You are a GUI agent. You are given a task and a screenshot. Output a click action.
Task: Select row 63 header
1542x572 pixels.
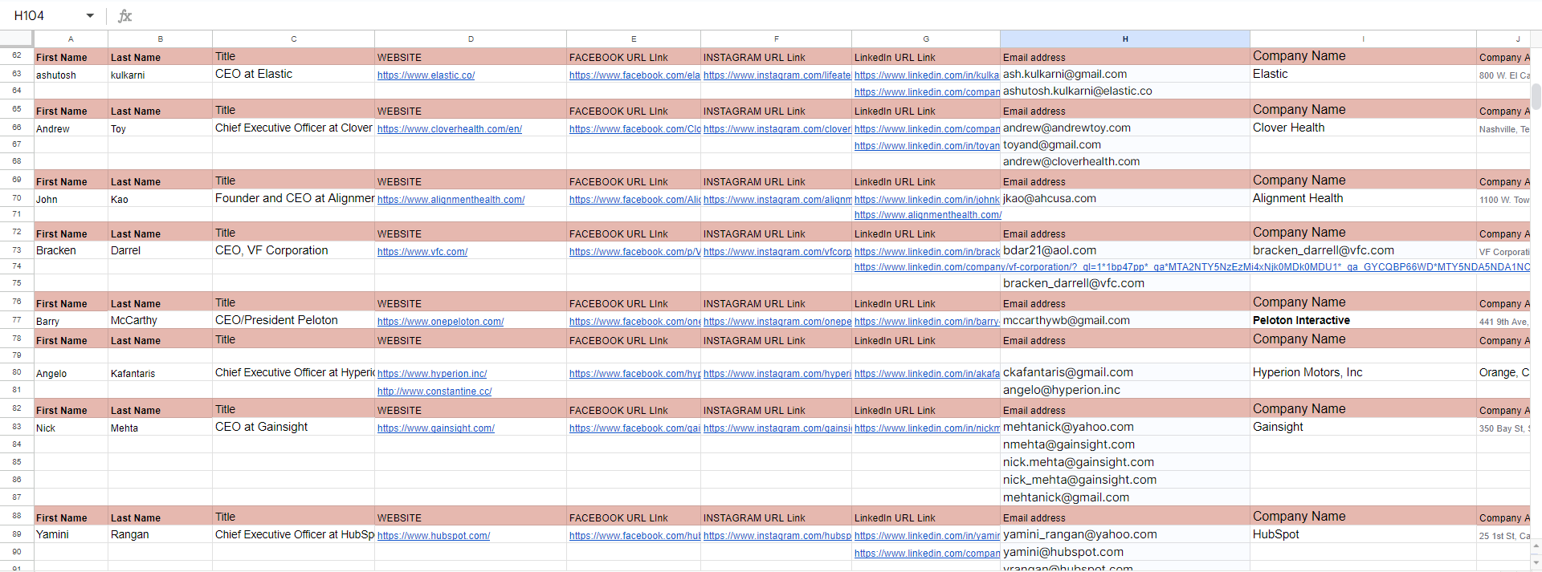coord(16,74)
